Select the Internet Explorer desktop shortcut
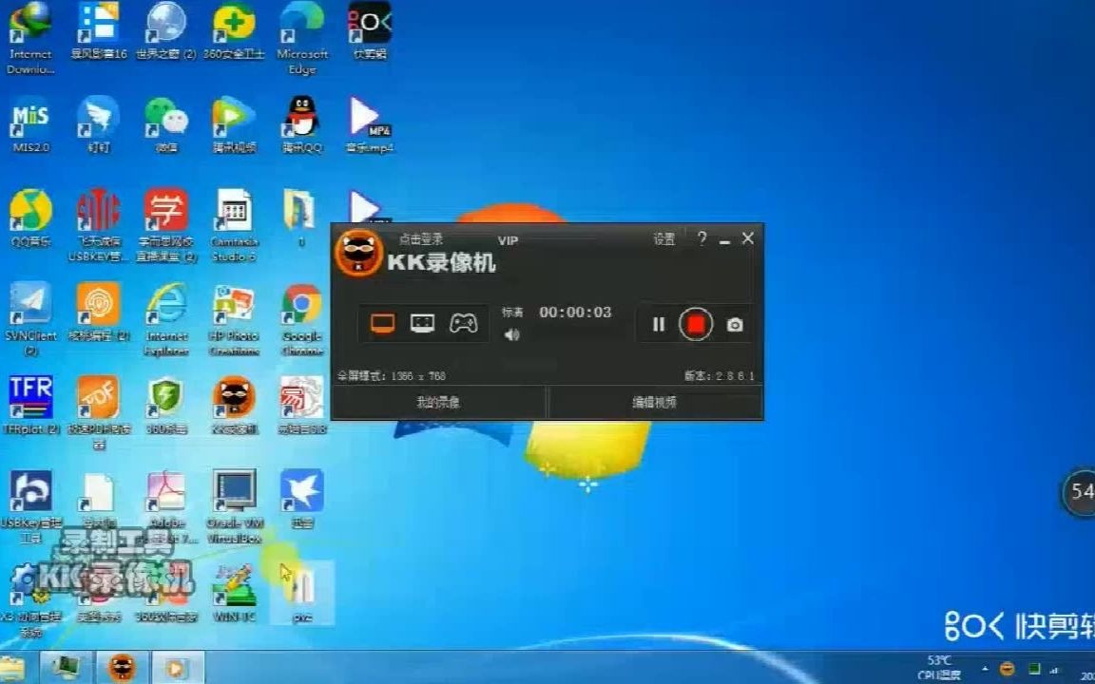Screen dimensions: 1095x684 click(166, 319)
